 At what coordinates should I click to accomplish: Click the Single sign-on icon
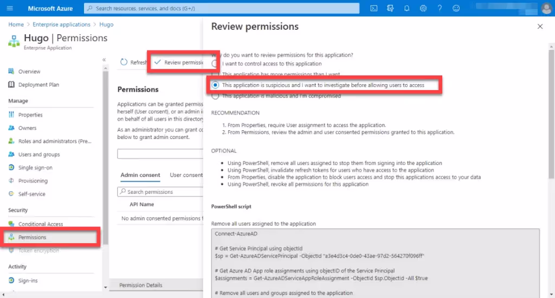coord(11,167)
